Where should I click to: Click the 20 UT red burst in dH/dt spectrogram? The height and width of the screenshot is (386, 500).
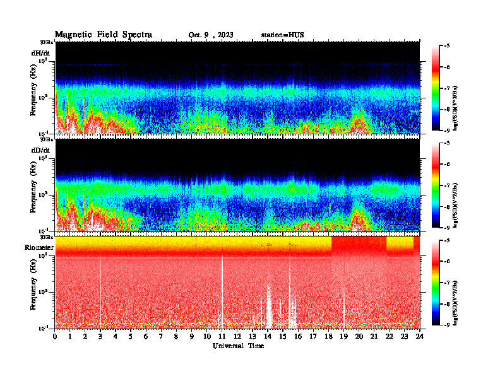click(x=360, y=124)
